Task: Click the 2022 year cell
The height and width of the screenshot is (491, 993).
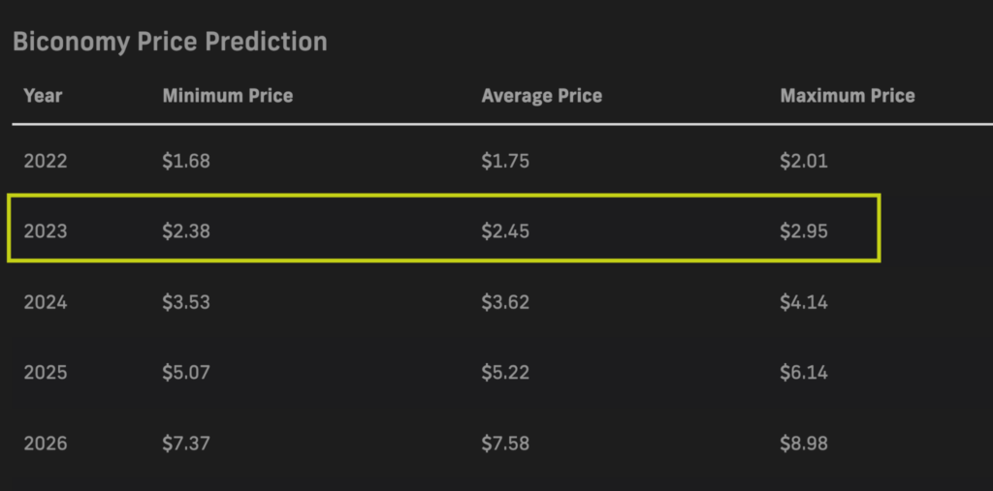Action: (45, 161)
